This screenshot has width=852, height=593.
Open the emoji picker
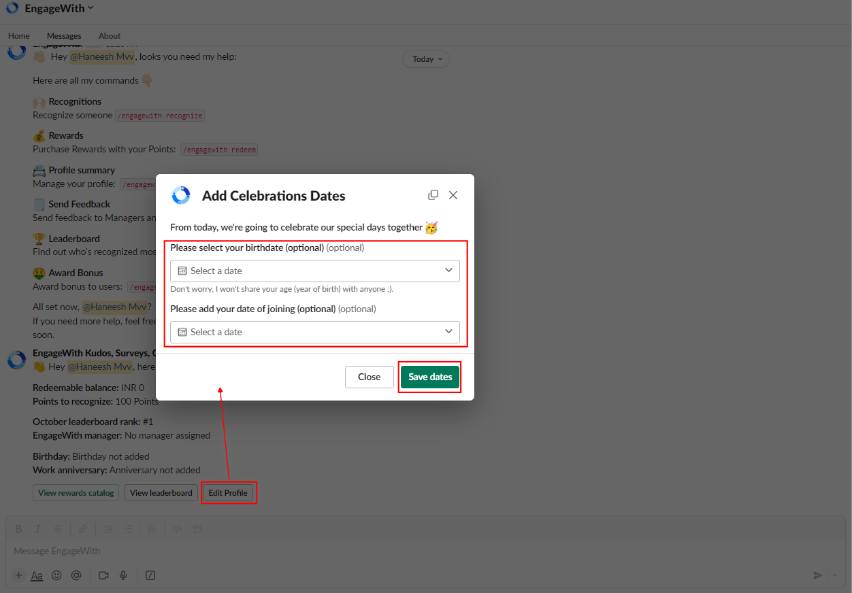coord(56,575)
